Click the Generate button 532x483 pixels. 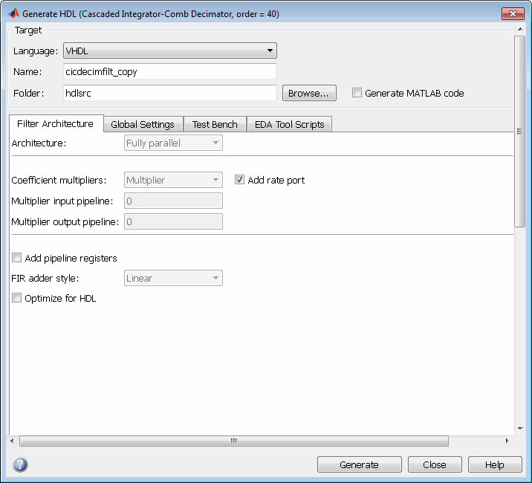(x=360, y=464)
